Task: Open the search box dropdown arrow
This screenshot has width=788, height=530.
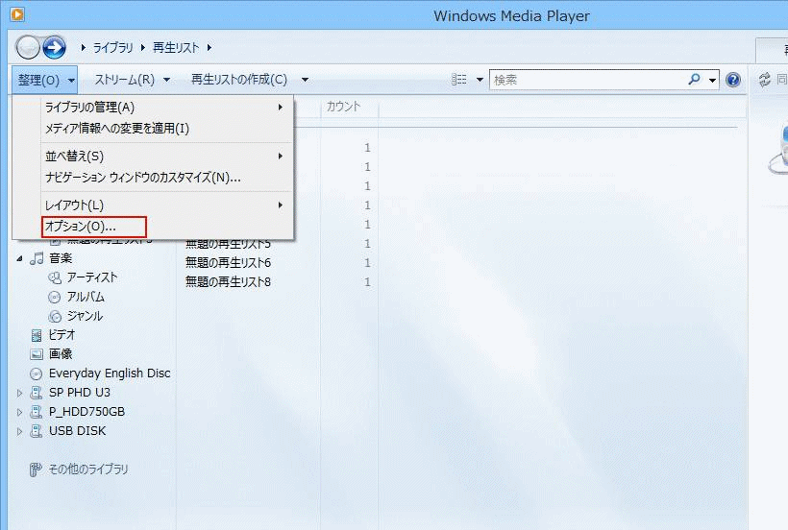Action: pos(712,81)
